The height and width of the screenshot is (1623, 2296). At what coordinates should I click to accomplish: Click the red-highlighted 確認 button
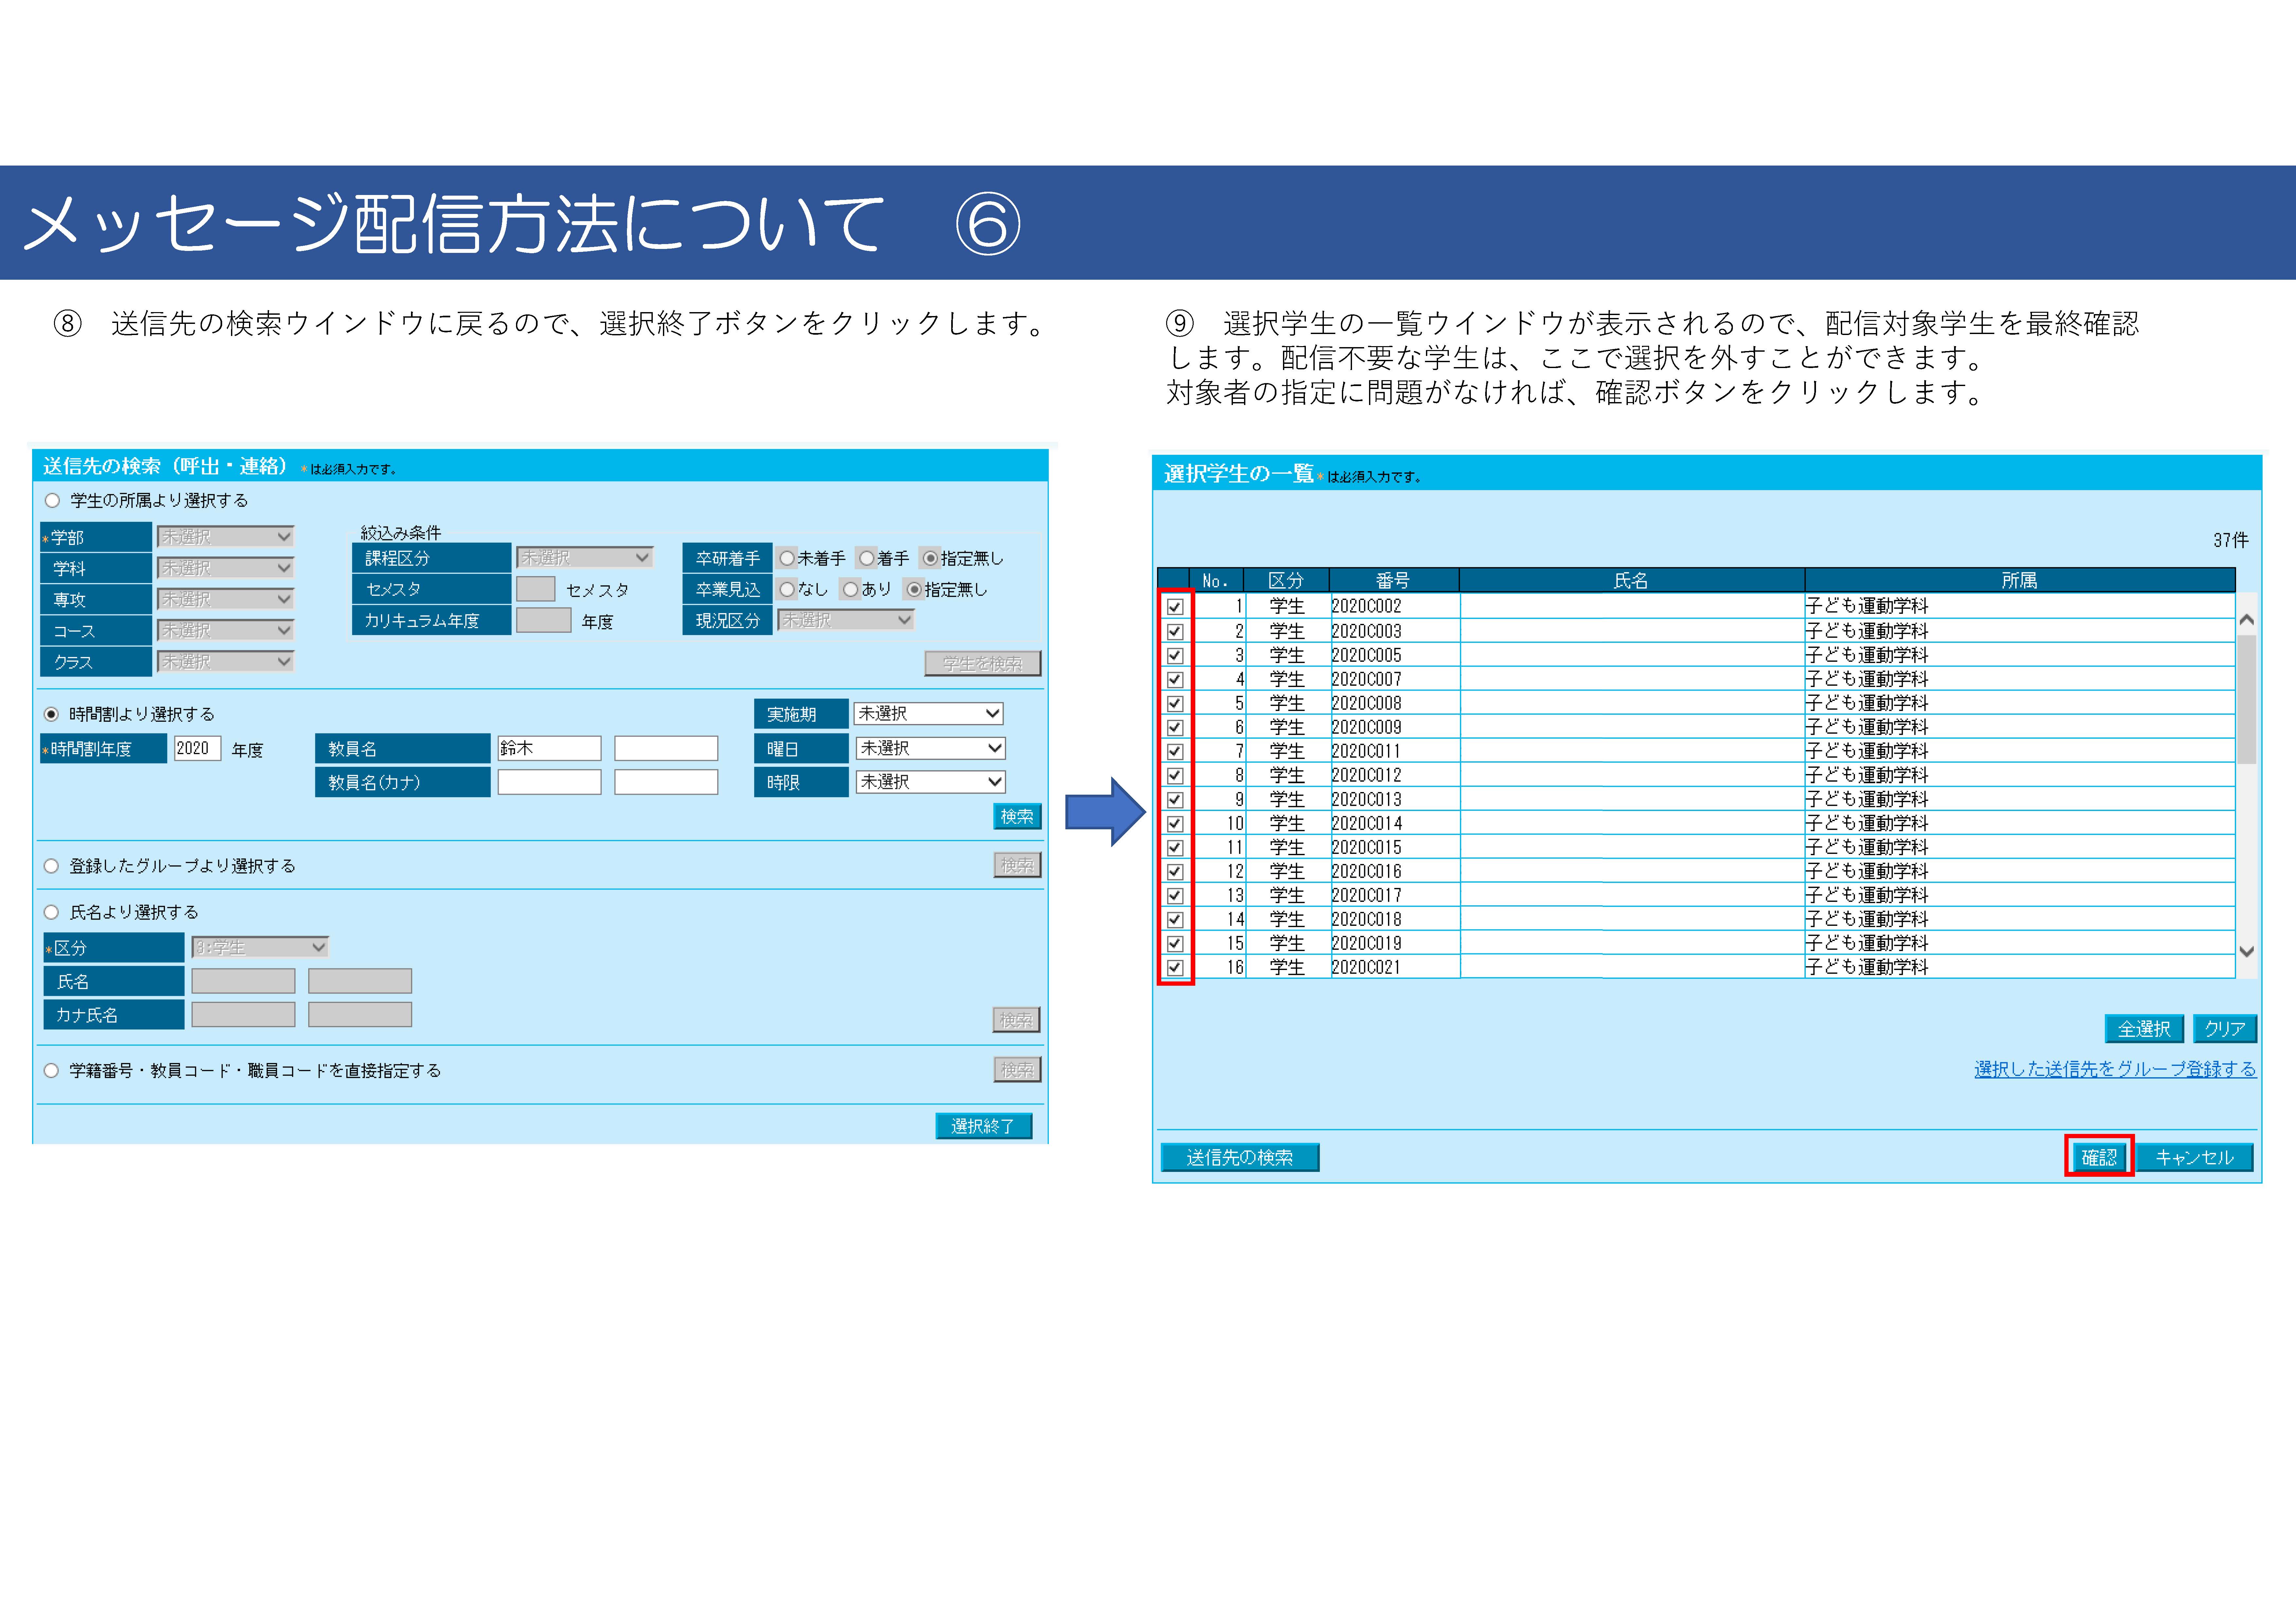pyautogui.click(x=2099, y=1157)
